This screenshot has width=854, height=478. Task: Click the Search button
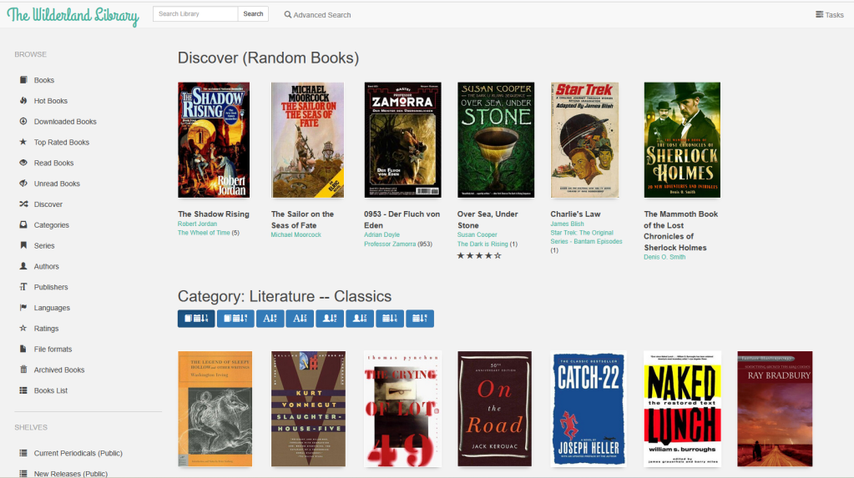253,13
